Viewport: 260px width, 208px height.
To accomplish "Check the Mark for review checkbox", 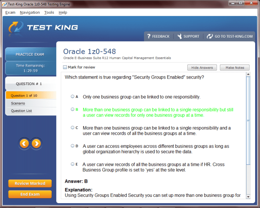I will [x=65, y=67].
